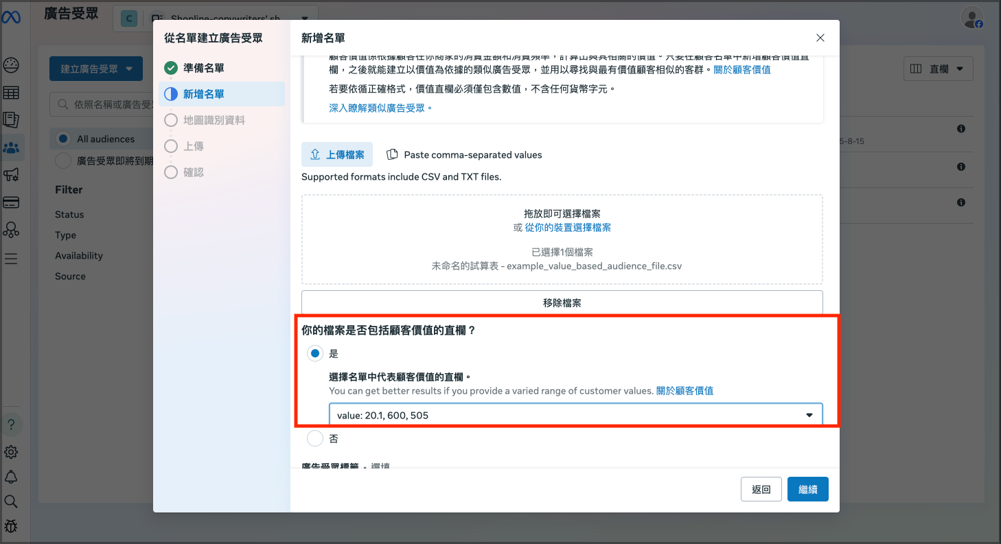This screenshot has height=544, width=1001.
Task: Switch to Paste comma-separated values tab
Action: coord(464,154)
